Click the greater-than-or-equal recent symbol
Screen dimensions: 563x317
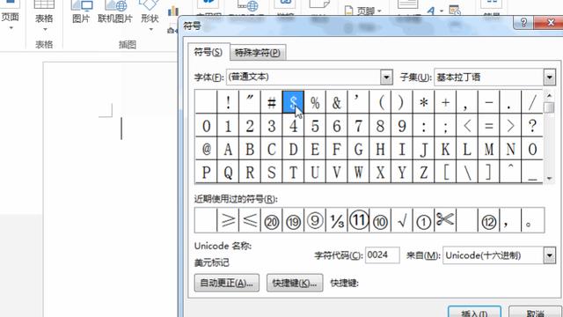[228, 220]
